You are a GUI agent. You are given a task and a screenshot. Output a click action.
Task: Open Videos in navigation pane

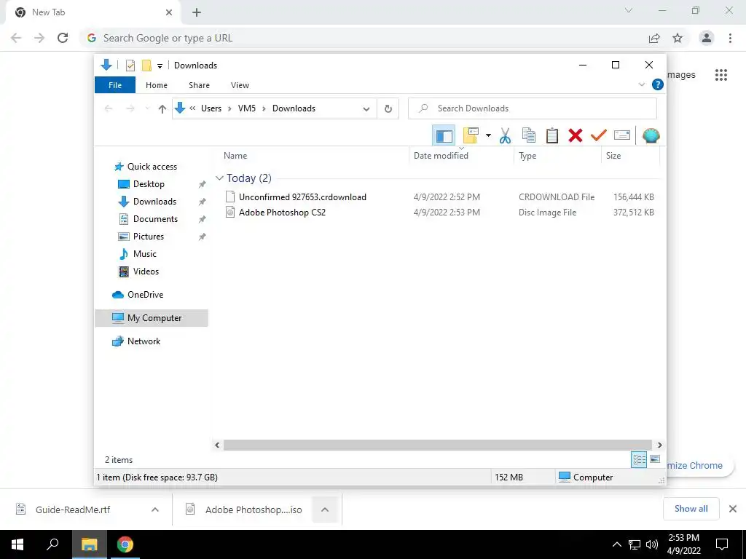[x=146, y=271]
